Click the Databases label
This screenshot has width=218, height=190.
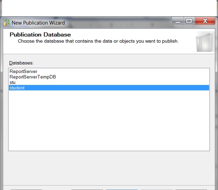click(x=21, y=63)
